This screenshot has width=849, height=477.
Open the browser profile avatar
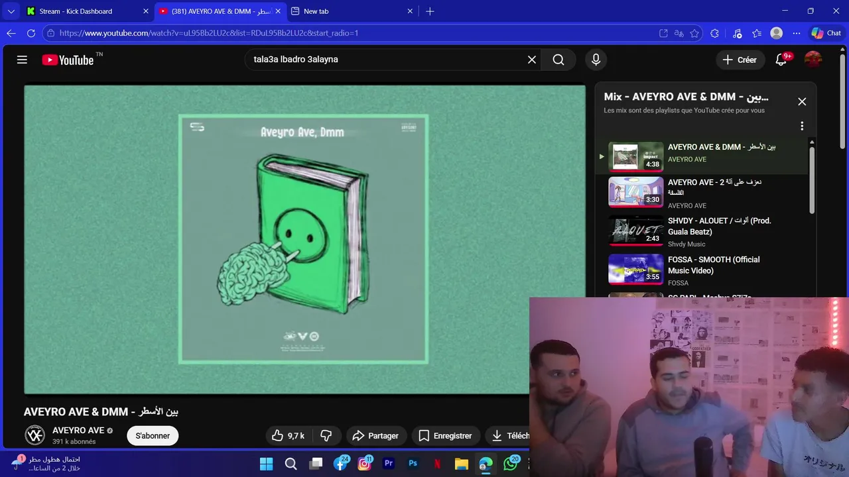tap(777, 33)
